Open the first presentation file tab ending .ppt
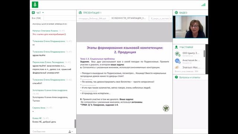This screenshot has width=238, height=134. [93, 18]
